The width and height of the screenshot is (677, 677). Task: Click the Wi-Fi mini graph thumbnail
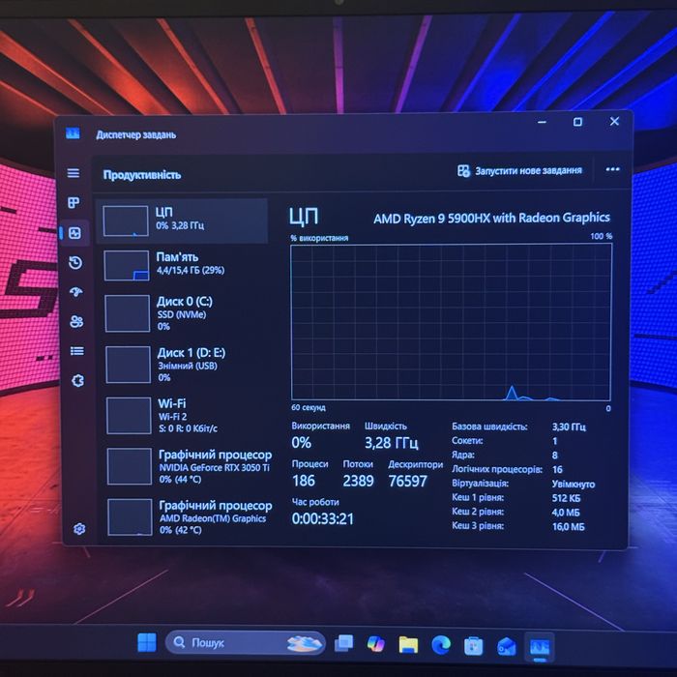click(x=129, y=416)
